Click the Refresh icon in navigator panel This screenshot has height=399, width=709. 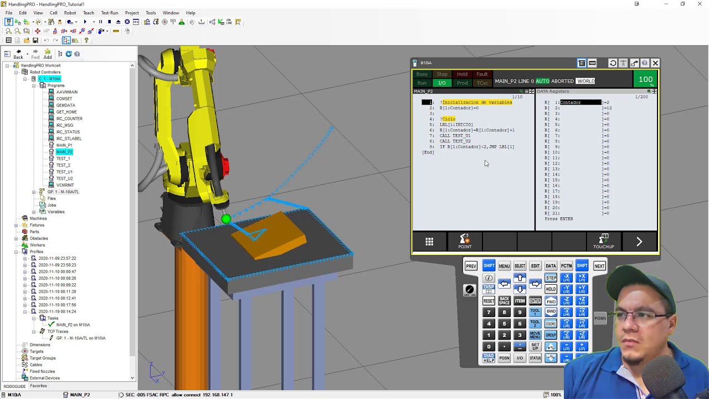(x=69, y=54)
